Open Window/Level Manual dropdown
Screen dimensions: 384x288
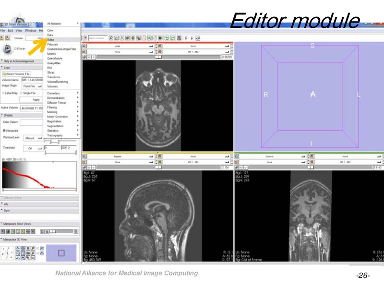[x=33, y=138]
